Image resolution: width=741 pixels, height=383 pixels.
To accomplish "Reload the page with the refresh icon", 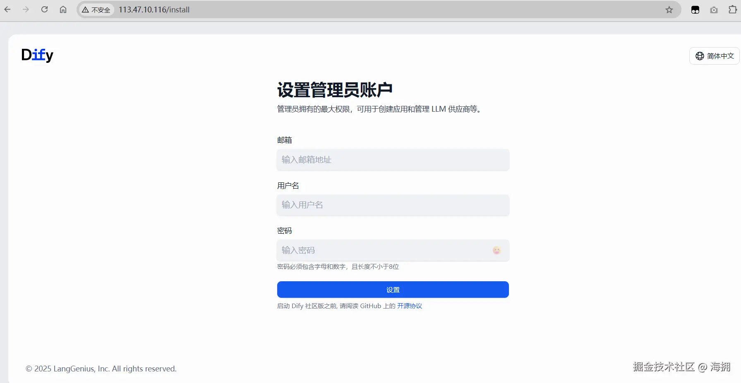I will [44, 9].
